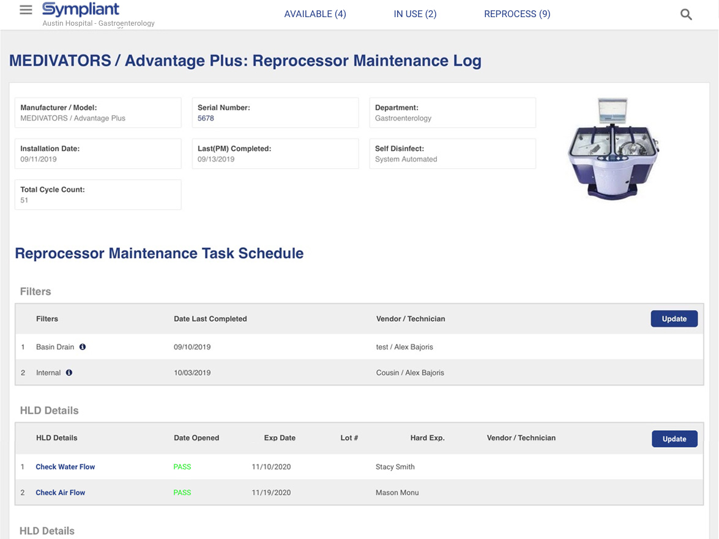The image size is (719, 539).
Task: Click serial number 5678
Action: tap(206, 118)
